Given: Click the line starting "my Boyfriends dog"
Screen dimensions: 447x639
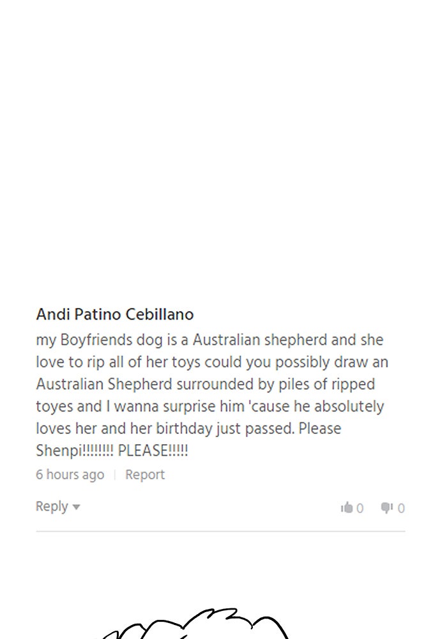Looking at the screenshot, I should pyautogui.click(x=209, y=341).
